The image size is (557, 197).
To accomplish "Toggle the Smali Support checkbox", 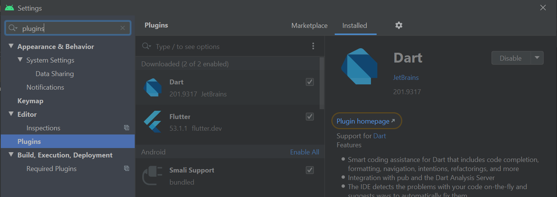I will 310,170.
